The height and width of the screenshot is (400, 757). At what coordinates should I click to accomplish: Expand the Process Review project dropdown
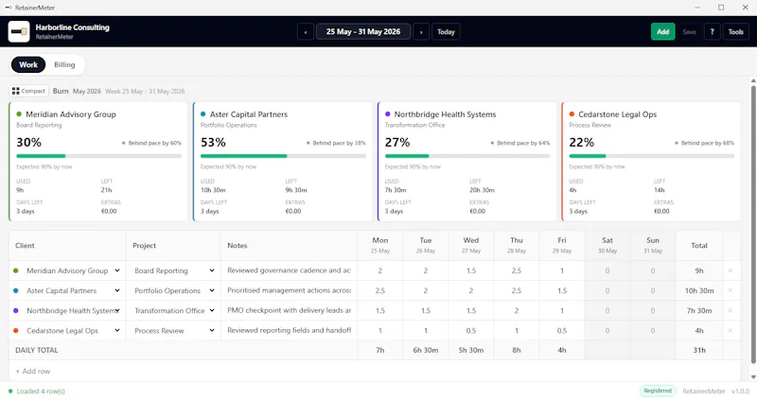[174, 331]
